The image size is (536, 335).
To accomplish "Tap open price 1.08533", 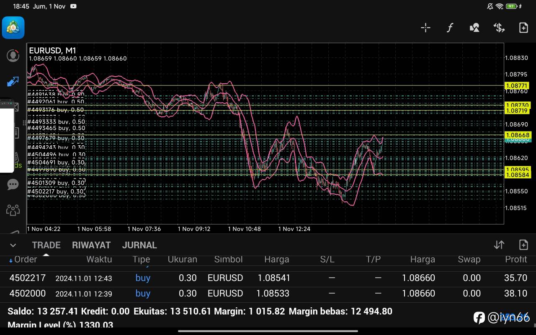I will (273, 294).
